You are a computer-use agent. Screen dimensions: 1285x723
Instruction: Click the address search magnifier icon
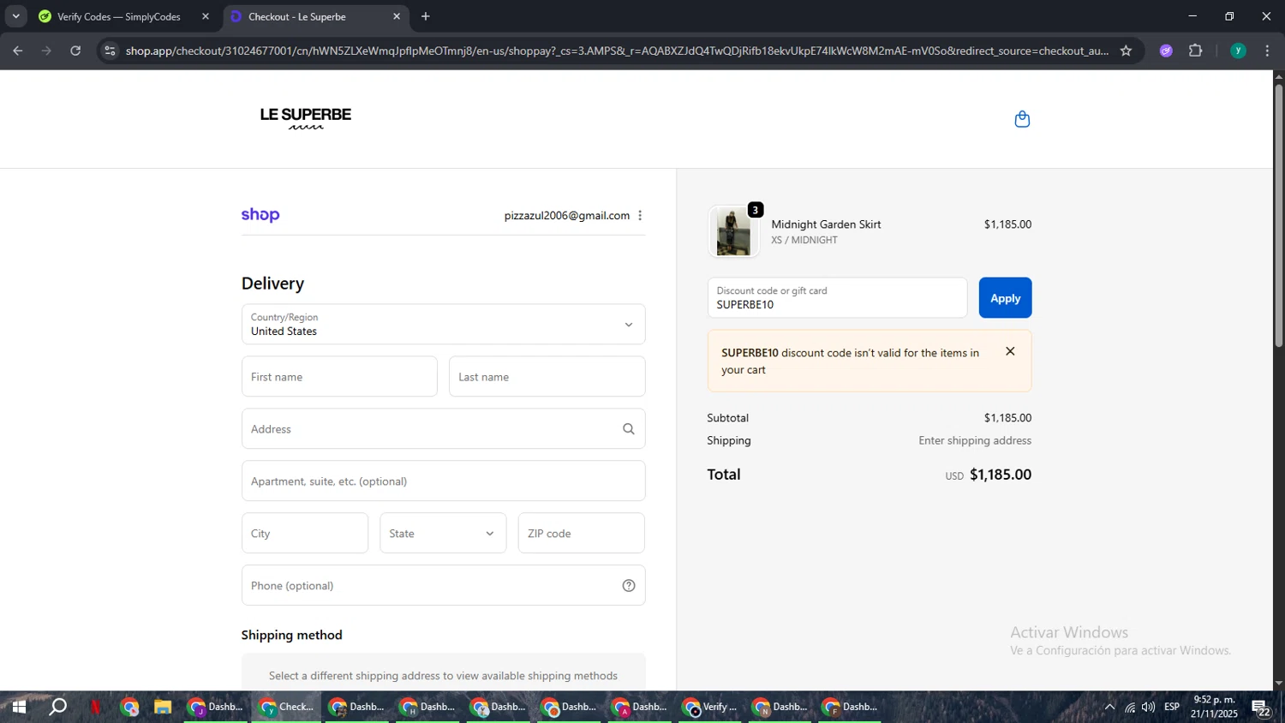pos(629,429)
